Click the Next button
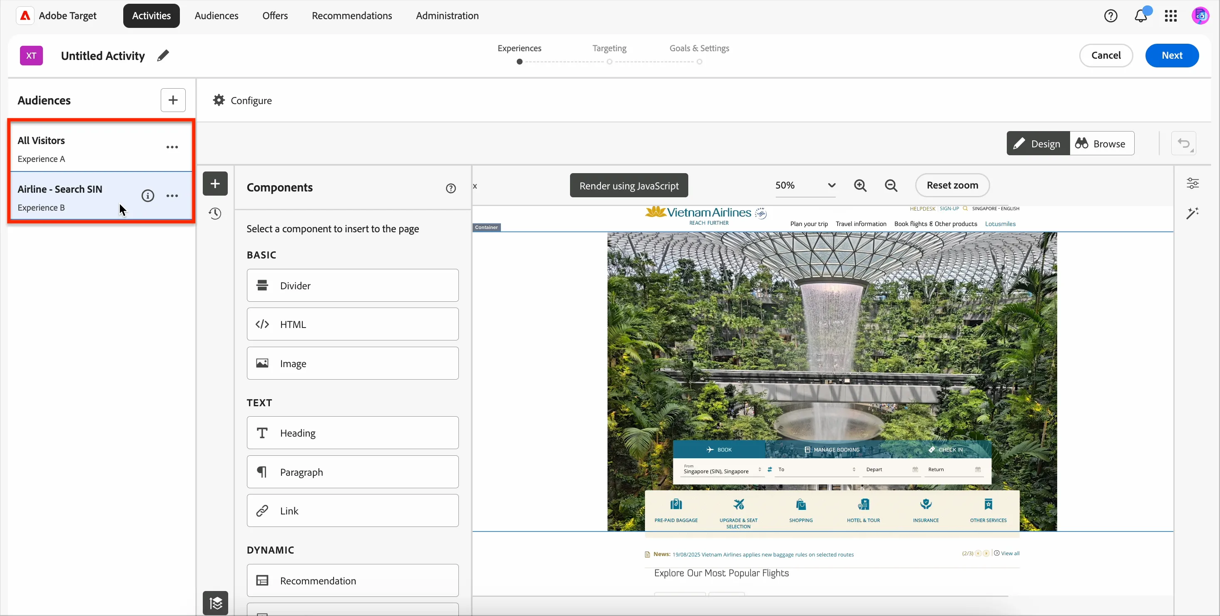This screenshot has width=1220, height=616. pos(1172,55)
